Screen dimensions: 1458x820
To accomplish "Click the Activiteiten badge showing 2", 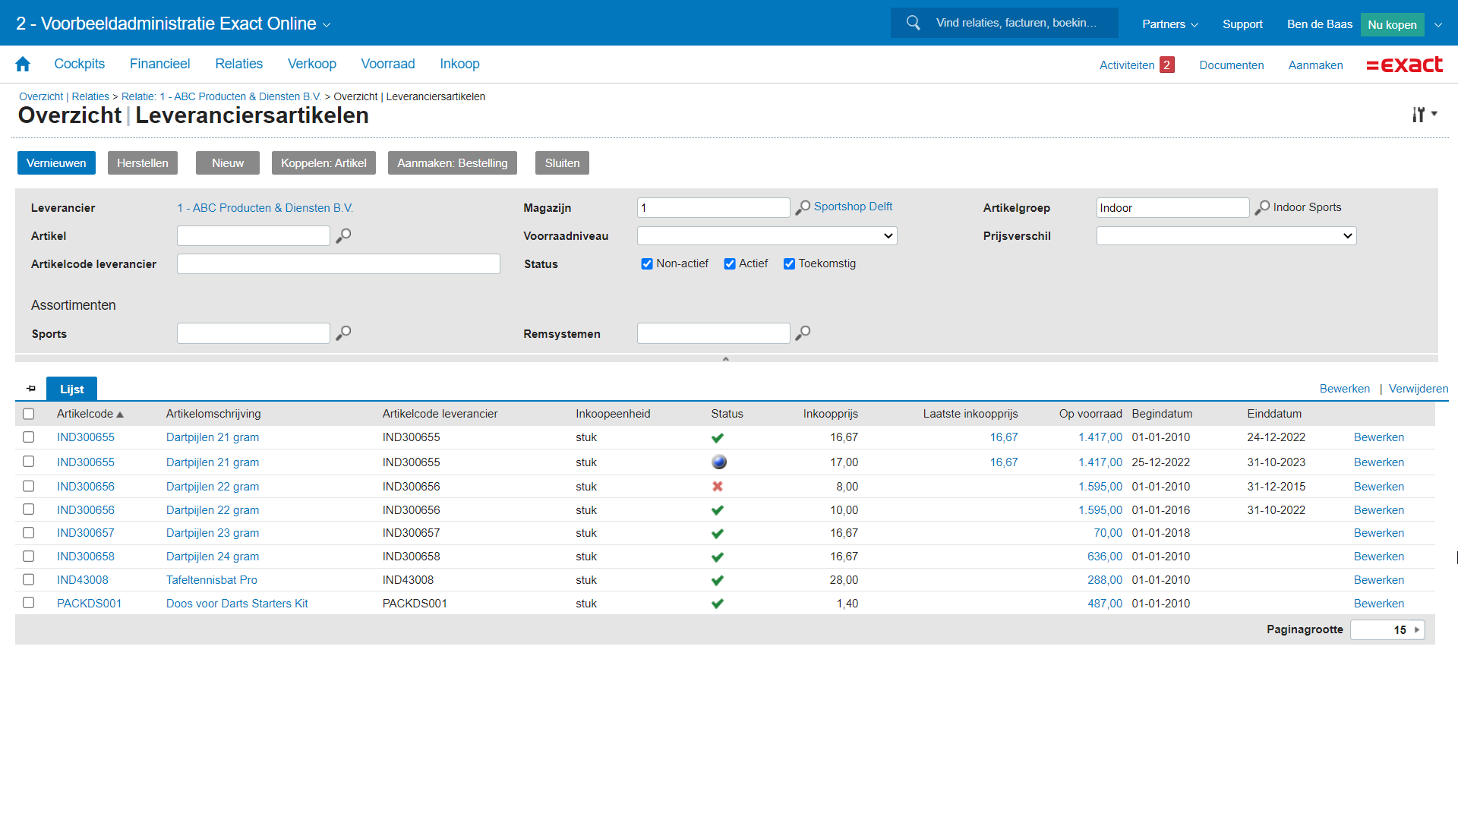I will click(x=1167, y=65).
